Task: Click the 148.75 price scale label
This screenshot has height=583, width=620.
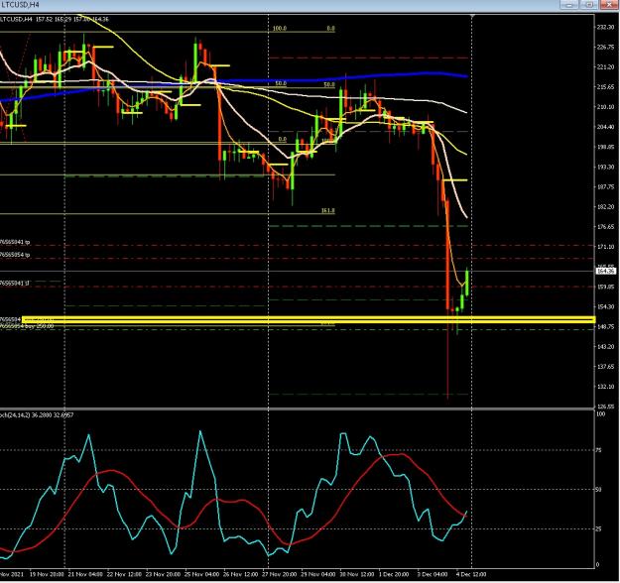Action: click(605, 327)
